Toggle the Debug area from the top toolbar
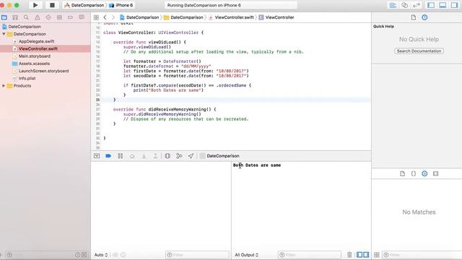 point(443,5)
